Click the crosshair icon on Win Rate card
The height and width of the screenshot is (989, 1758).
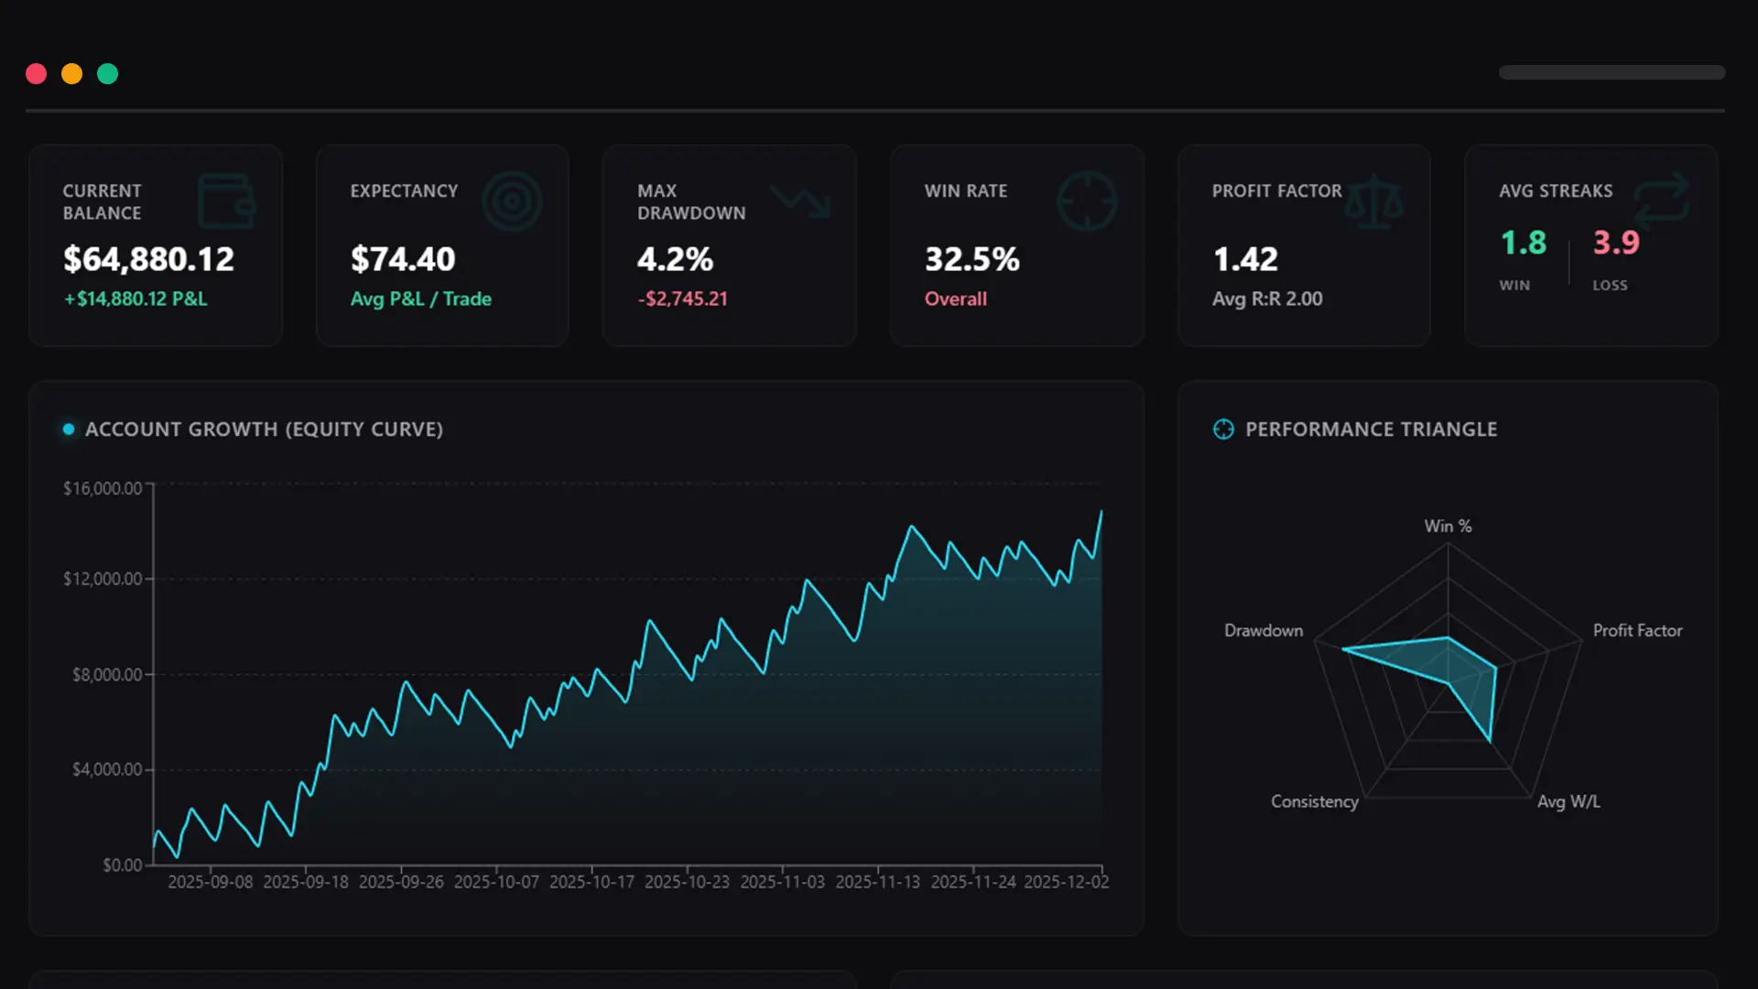pos(1088,201)
